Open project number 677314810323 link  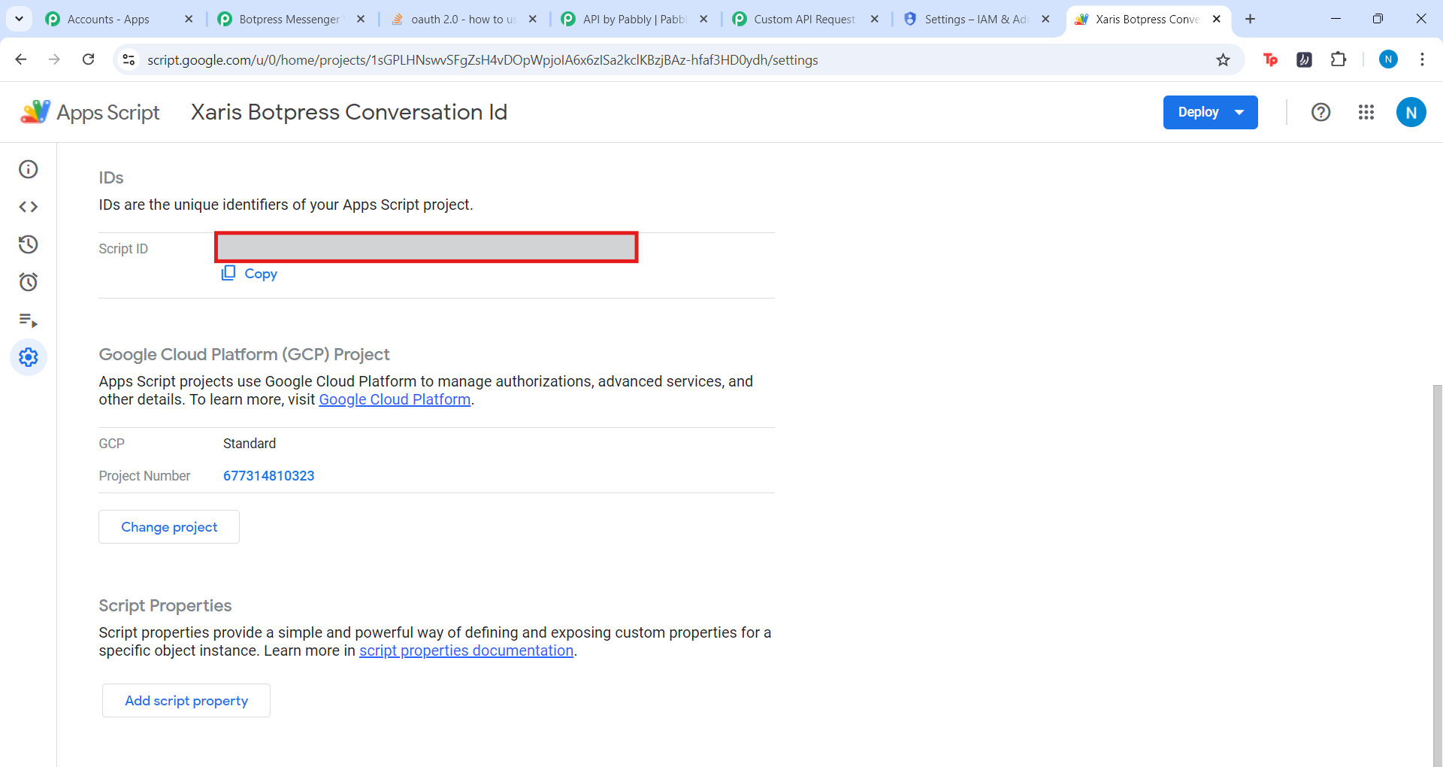pos(269,476)
